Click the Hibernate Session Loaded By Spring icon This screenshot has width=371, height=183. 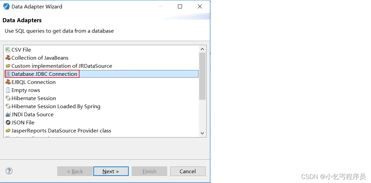8,106
